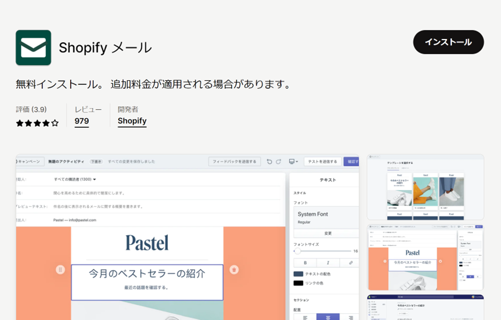This screenshot has width=501, height=320.
Task: Open the template selection screenshot thumbnail
Action: [425, 187]
